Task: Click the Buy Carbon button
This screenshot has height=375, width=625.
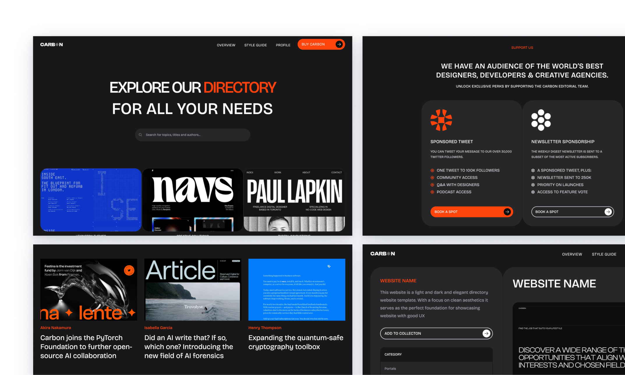Action: click(x=321, y=44)
